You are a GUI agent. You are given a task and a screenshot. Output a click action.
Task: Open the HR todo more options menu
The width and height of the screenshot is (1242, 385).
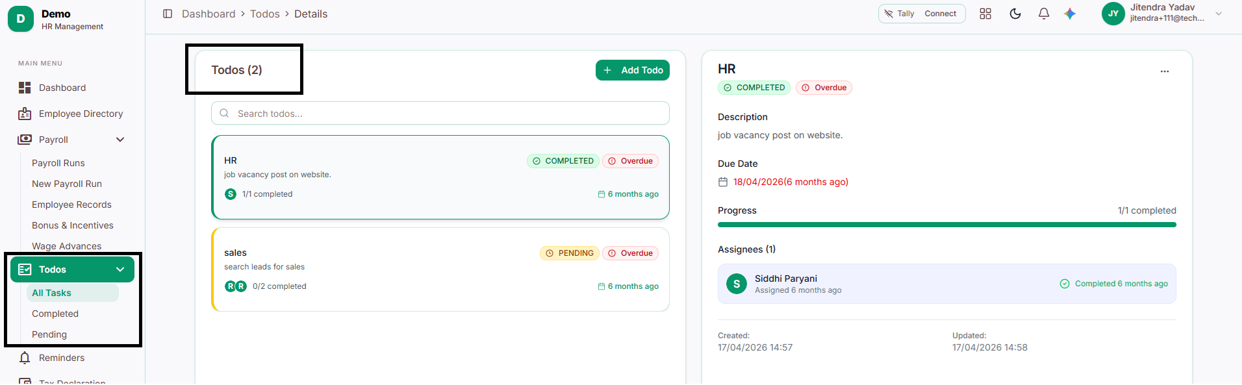tap(1165, 71)
